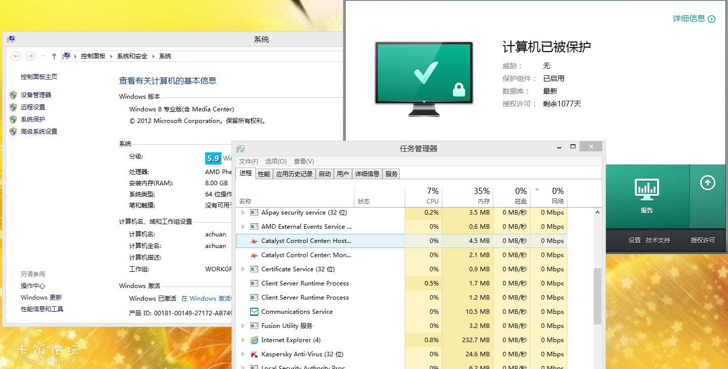
Task: Open the Kaspersky Reports chart icon
Action: tap(647, 190)
